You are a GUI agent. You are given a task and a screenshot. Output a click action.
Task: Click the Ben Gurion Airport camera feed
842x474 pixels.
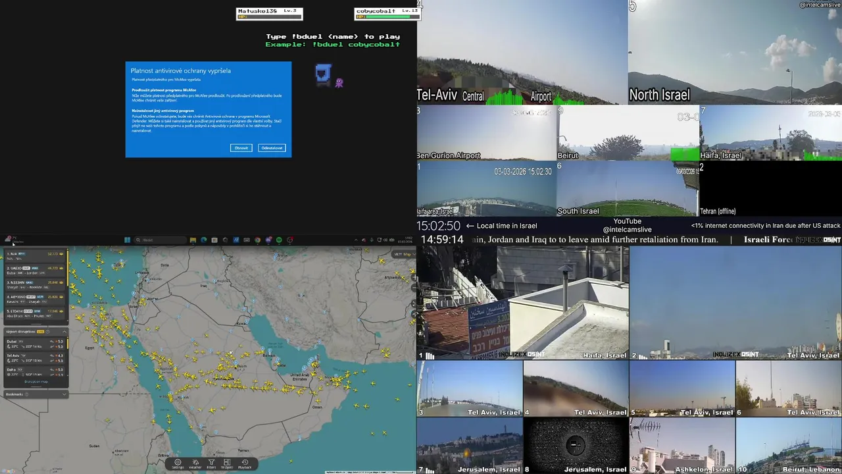click(x=487, y=133)
